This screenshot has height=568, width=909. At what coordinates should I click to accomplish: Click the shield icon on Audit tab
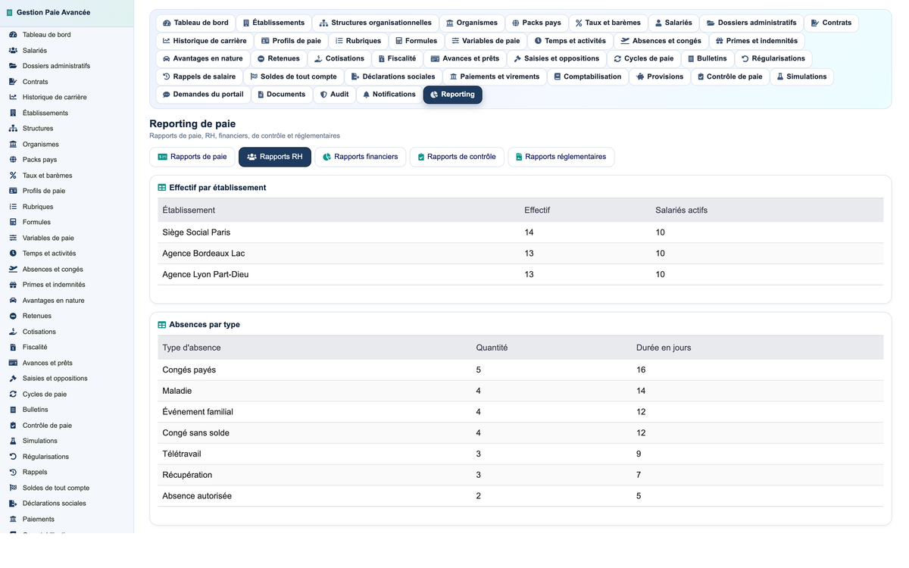click(323, 95)
